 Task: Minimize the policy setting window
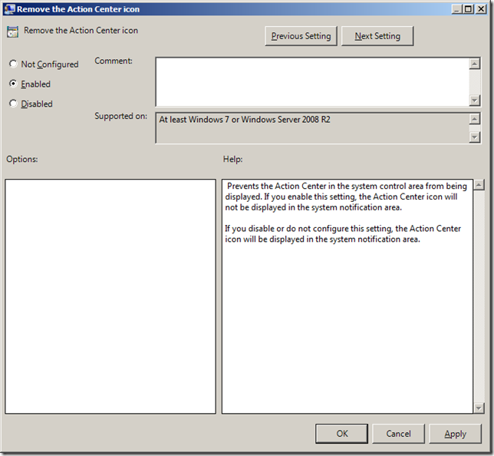point(456,8)
